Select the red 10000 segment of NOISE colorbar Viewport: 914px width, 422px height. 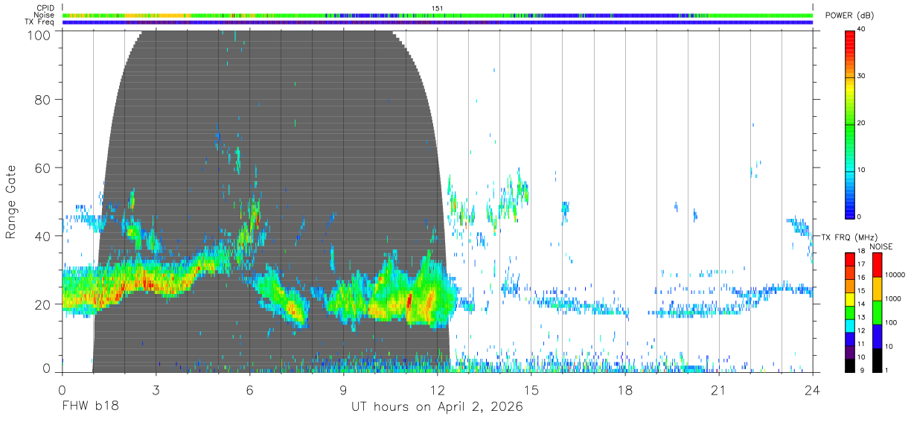[x=876, y=265]
